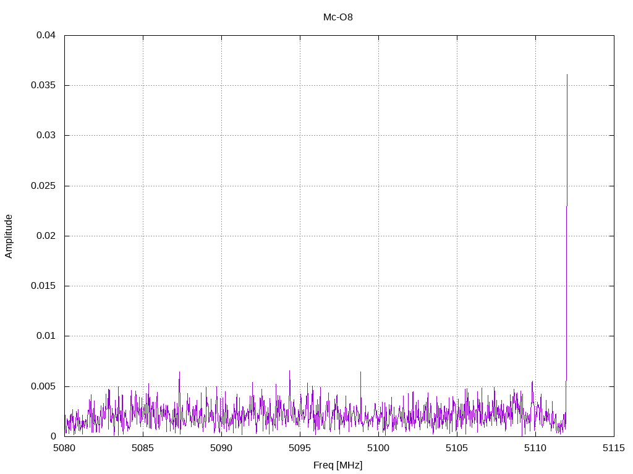
Task: Click the y-axis tick label 0.02
Action: point(46,235)
